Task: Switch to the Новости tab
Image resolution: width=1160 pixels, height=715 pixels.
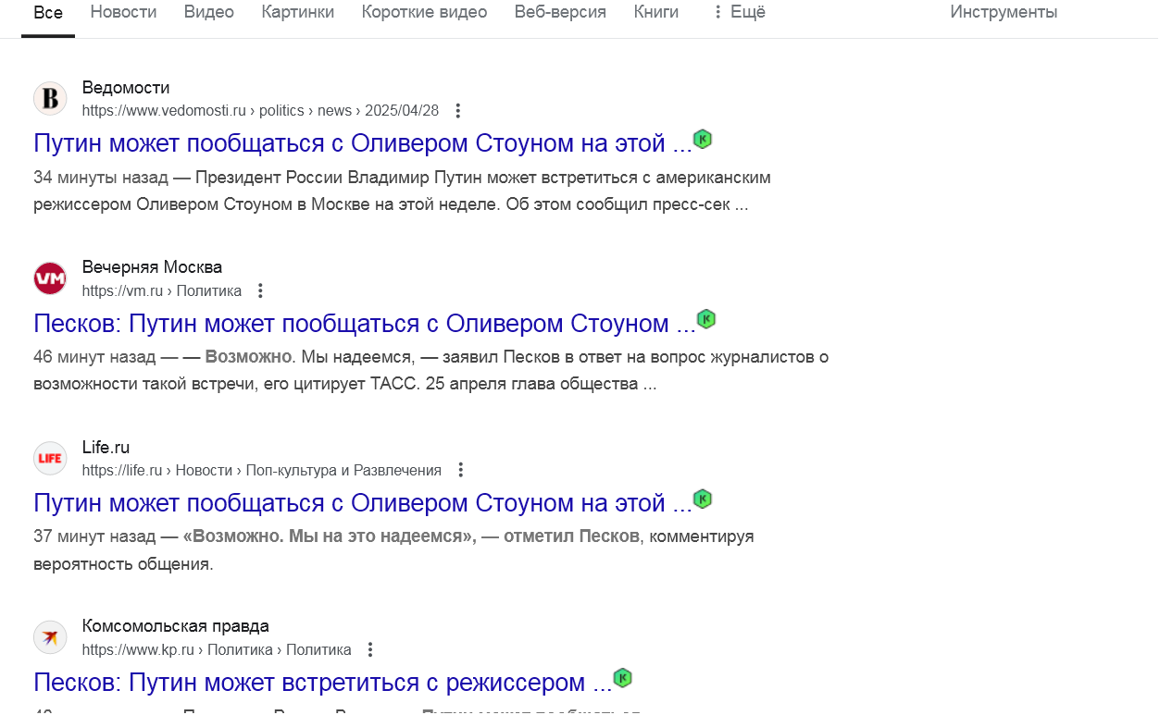Action: pos(124,13)
